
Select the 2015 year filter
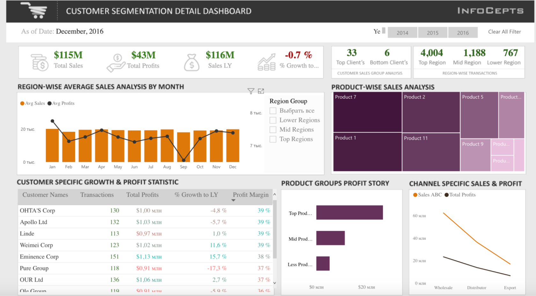(x=432, y=33)
